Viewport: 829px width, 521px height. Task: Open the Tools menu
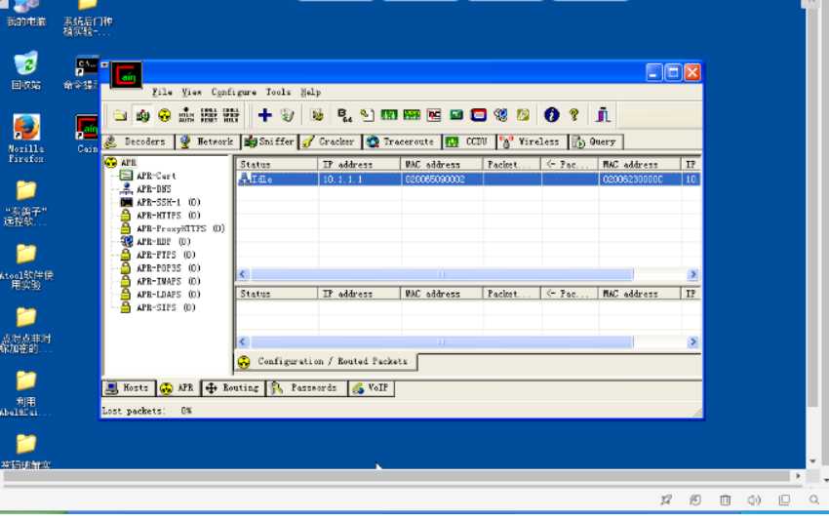(278, 92)
